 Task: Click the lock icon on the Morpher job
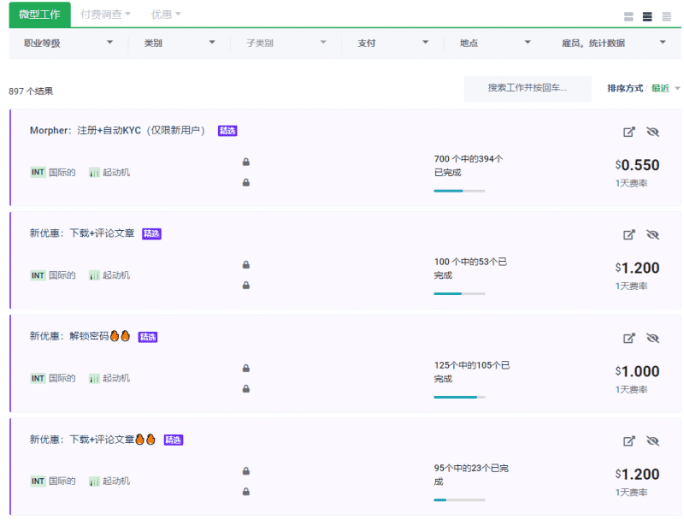245,162
